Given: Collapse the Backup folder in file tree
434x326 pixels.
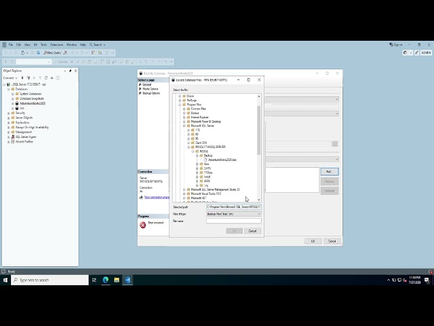Looking at the screenshot, I should click(x=197, y=156).
